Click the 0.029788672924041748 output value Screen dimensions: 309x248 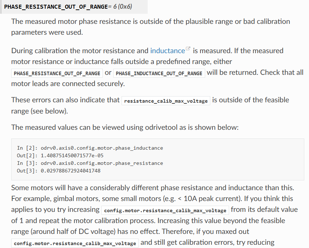click(x=71, y=171)
